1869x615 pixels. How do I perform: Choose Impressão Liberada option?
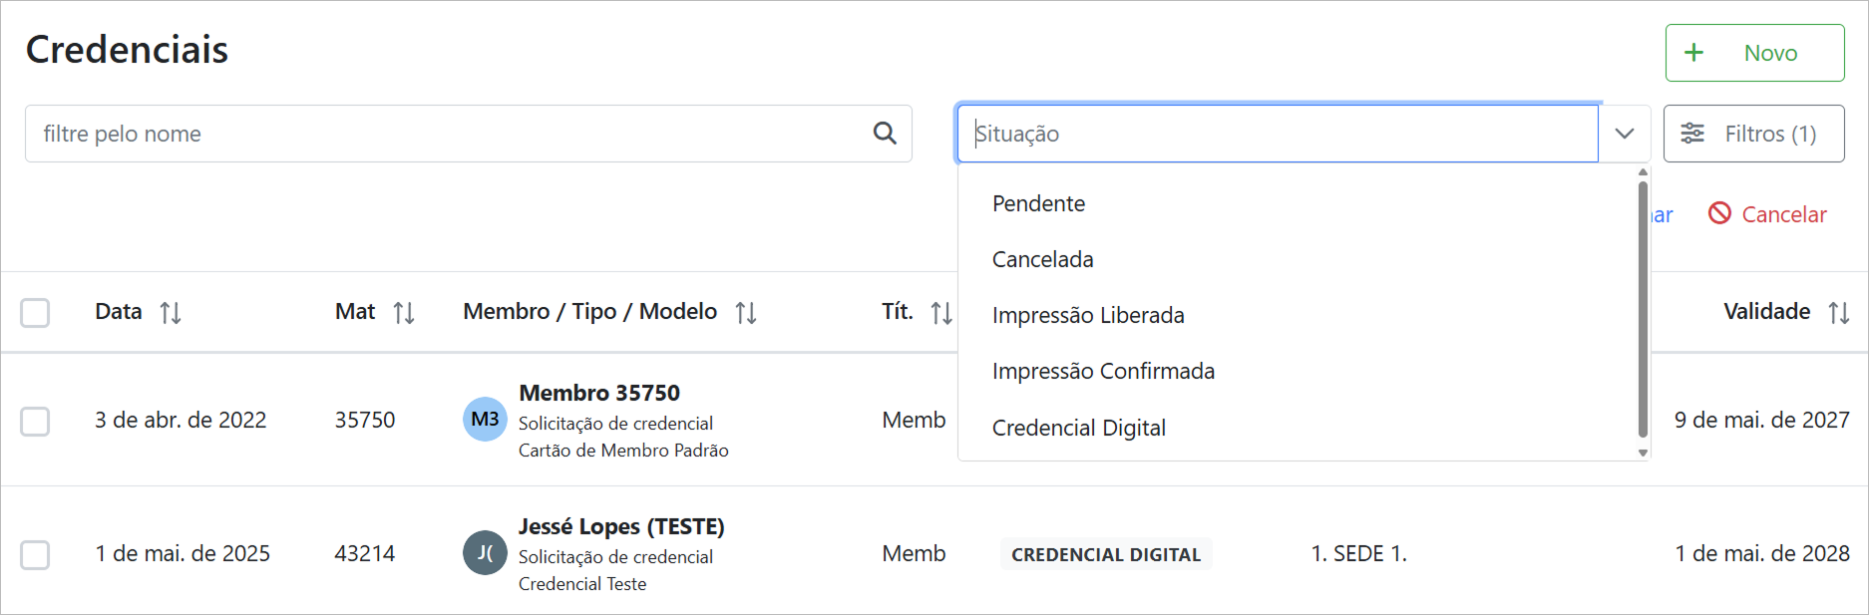(x=1088, y=315)
